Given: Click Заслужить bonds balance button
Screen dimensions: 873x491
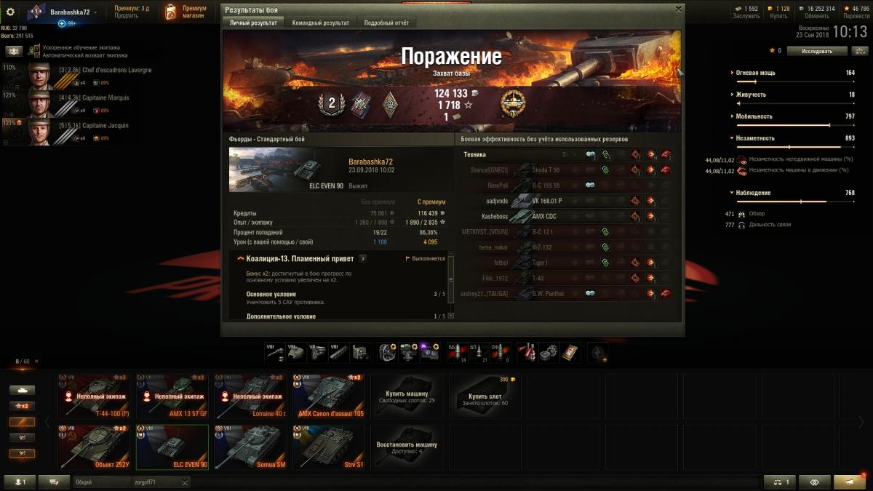Looking at the screenshot, I should (746, 15).
